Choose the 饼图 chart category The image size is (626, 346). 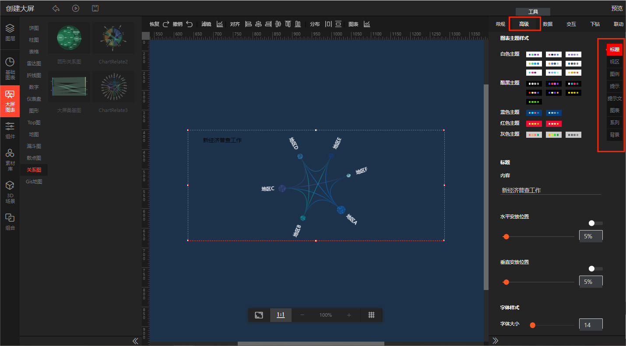click(x=34, y=28)
